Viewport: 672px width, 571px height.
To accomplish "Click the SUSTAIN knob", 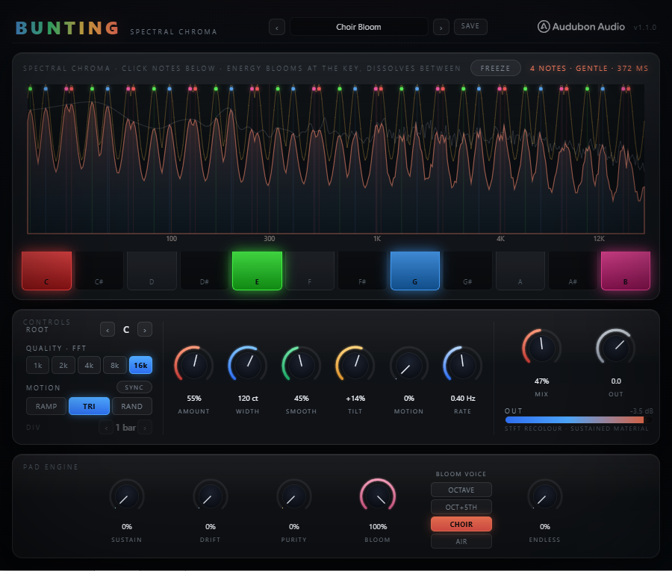I will tap(127, 496).
